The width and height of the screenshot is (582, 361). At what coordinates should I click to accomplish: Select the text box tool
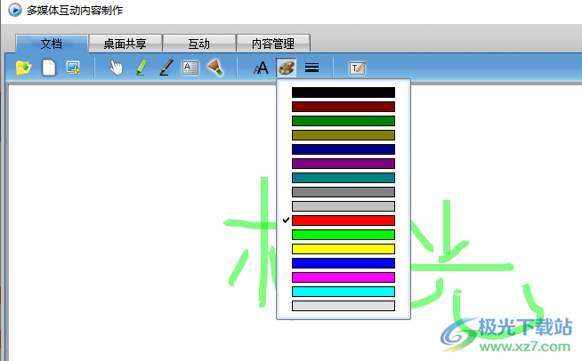190,68
